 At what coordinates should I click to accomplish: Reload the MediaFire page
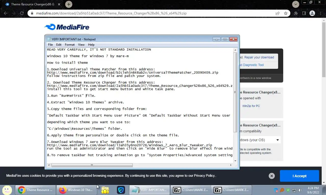22,13
